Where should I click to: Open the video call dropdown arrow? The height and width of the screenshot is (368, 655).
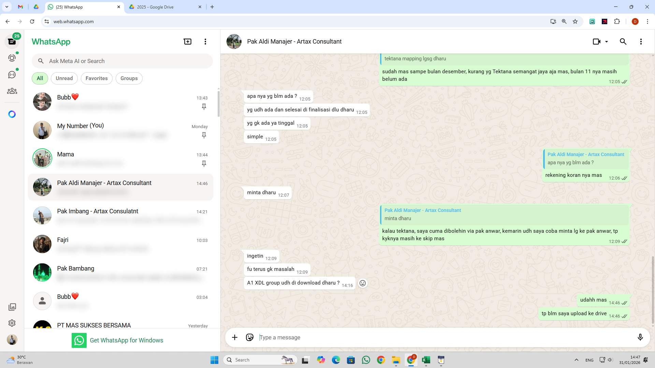pyautogui.click(x=607, y=41)
